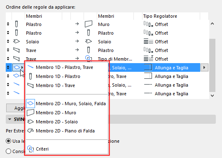Click 'Tipo di Membr...' cell
Image resolution: width=222 pixels, height=158 pixels.
point(115,59)
